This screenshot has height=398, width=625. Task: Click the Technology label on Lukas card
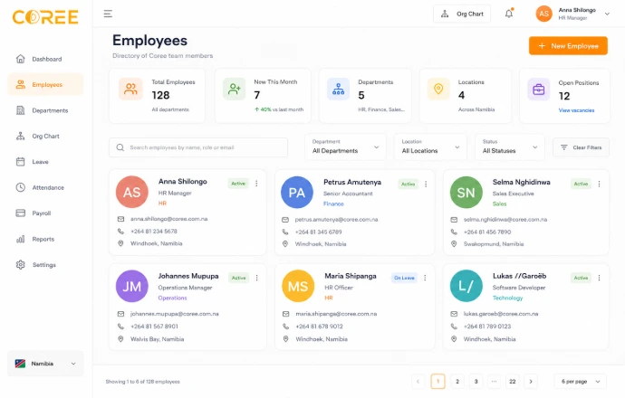click(507, 298)
